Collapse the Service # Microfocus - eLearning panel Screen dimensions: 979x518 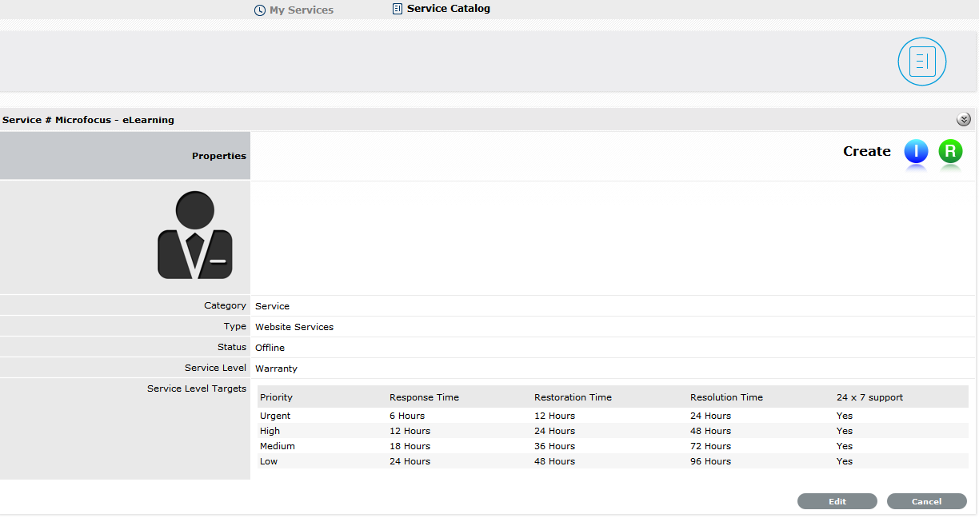pos(963,120)
